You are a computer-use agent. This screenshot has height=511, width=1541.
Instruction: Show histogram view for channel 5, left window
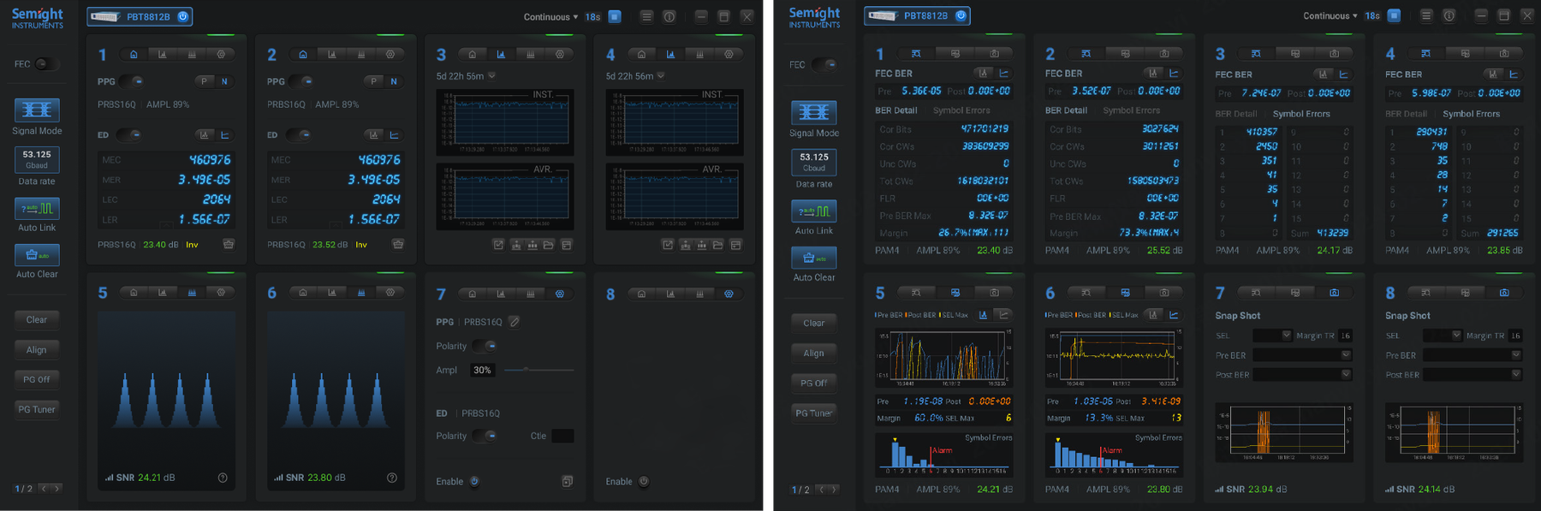(x=192, y=293)
